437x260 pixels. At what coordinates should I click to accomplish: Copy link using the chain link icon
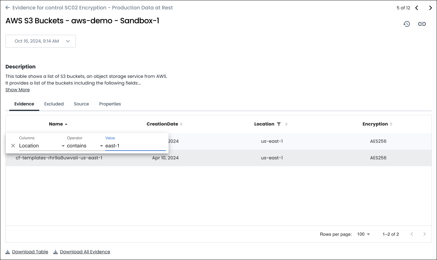click(422, 24)
